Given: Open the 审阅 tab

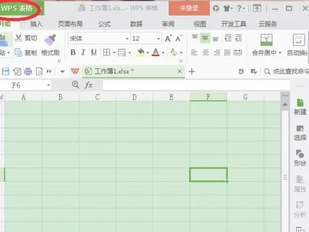Looking at the screenshot, I should [x=168, y=24].
